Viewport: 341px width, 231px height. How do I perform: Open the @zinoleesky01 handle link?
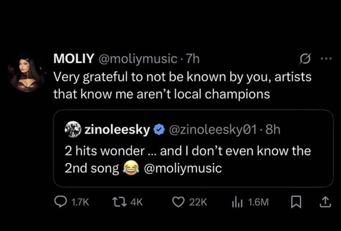tap(211, 130)
